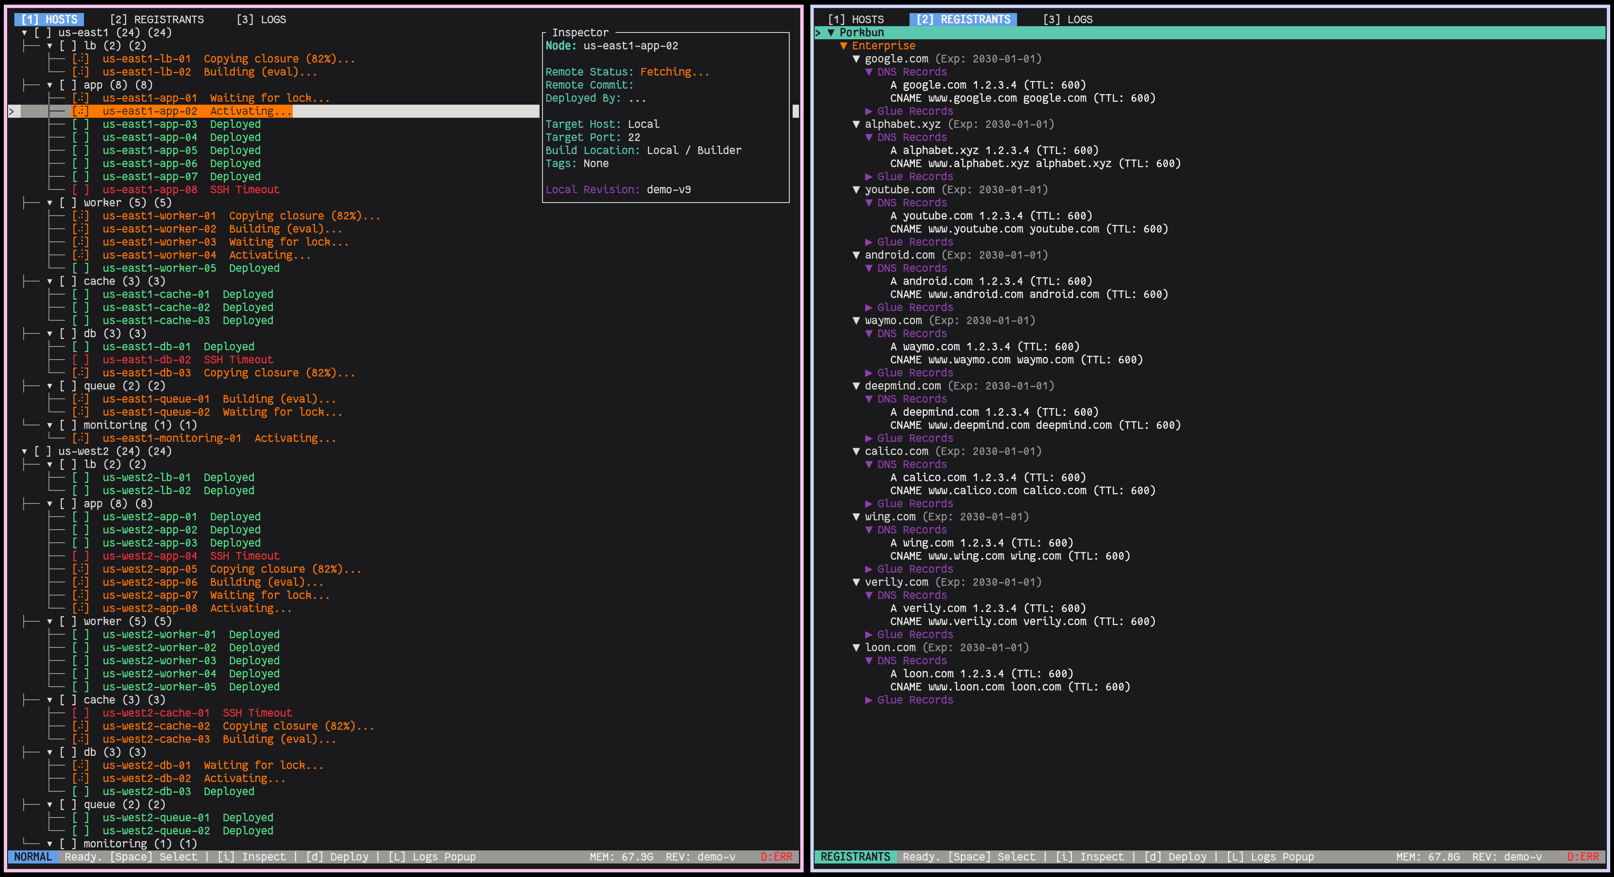This screenshot has width=1614, height=877.
Task: Click Deploy in right pane status bar
Action: [x=1175, y=857]
